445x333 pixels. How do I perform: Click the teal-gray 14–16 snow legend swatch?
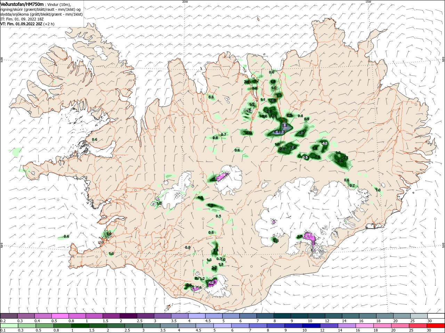click(350, 316)
